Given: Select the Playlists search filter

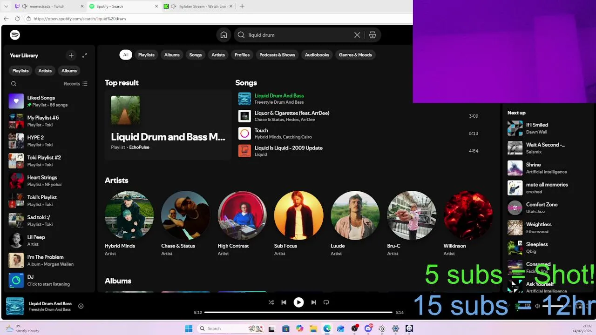Looking at the screenshot, I should (x=146, y=55).
